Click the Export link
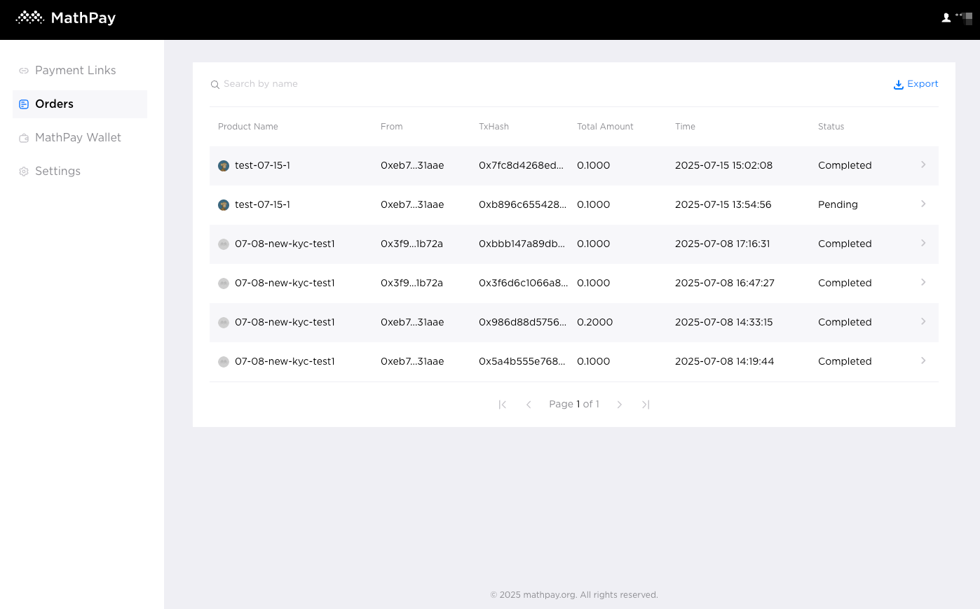This screenshot has width=980, height=609. click(923, 84)
